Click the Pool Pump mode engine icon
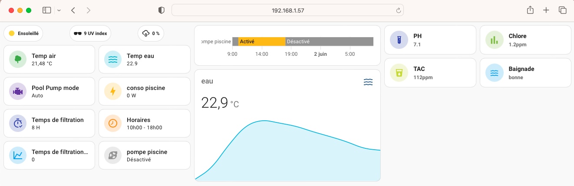This screenshot has height=186, width=574. click(x=18, y=91)
